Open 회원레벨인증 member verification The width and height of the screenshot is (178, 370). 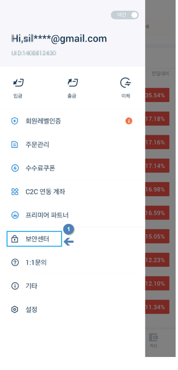tap(72, 121)
